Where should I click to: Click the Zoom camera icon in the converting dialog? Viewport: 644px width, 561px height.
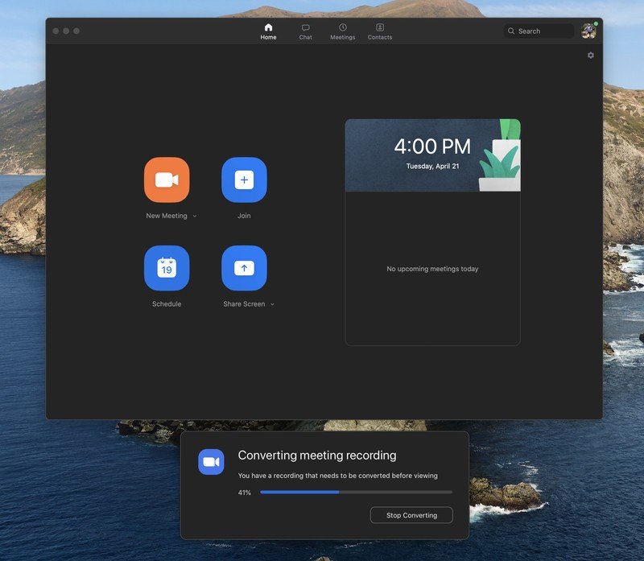point(211,462)
